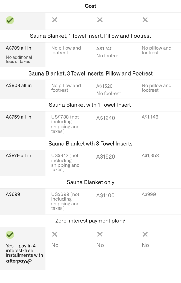Click the first X icon in the payment plan row

[55, 234]
